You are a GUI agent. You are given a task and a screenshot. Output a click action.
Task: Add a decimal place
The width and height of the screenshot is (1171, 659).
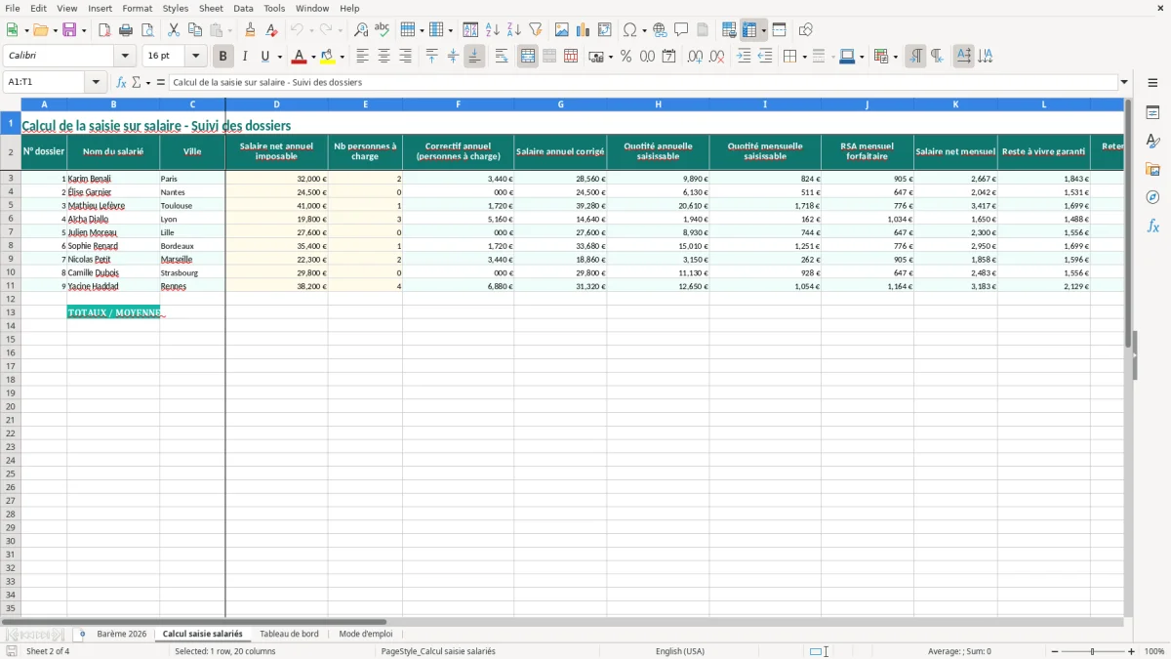pyautogui.click(x=696, y=57)
